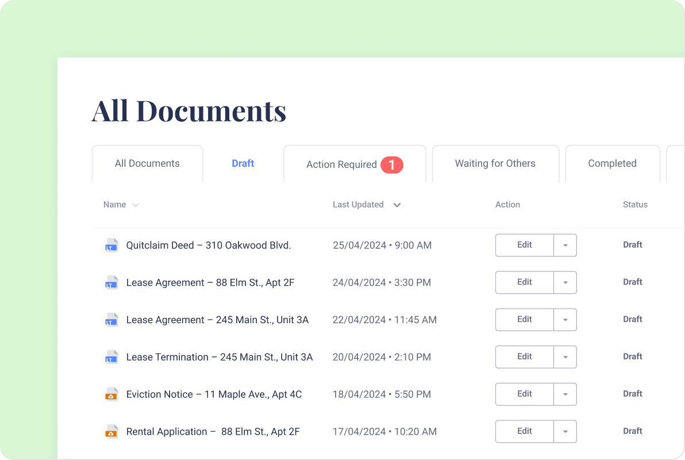Edit the Eviction Notice document
Image resolution: width=685 pixels, height=460 pixels.
point(525,394)
